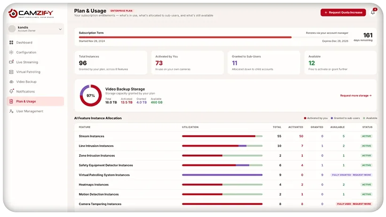Select the Line Intrusion Instances row label

[x=96, y=146]
